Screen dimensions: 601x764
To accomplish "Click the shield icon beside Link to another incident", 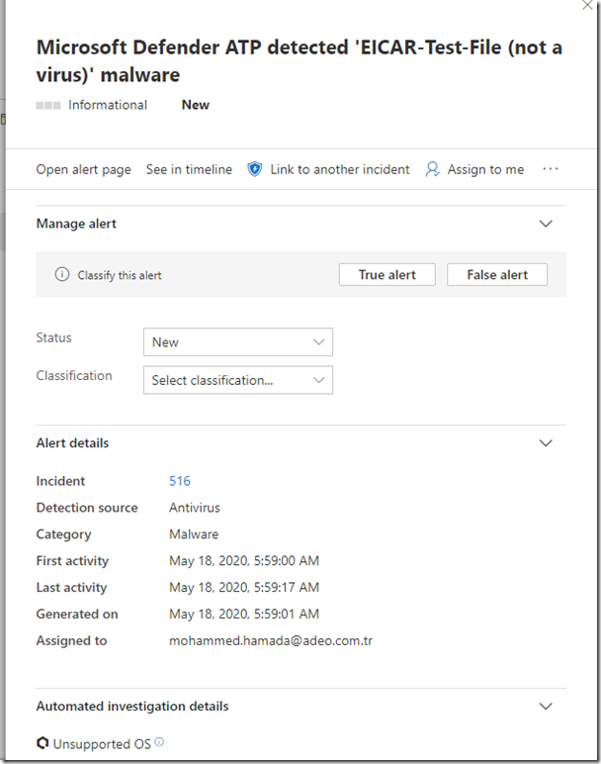I will pyautogui.click(x=254, y=169).
